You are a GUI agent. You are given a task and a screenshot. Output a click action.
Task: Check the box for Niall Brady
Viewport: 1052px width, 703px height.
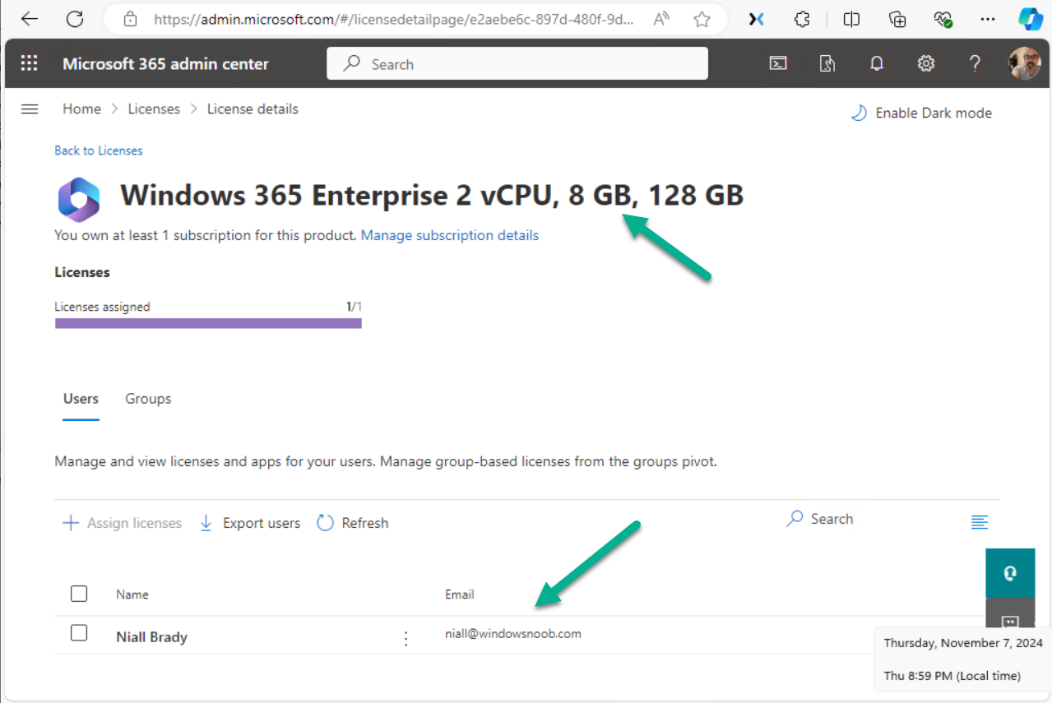pyautogui.click(x=79, y=632)
